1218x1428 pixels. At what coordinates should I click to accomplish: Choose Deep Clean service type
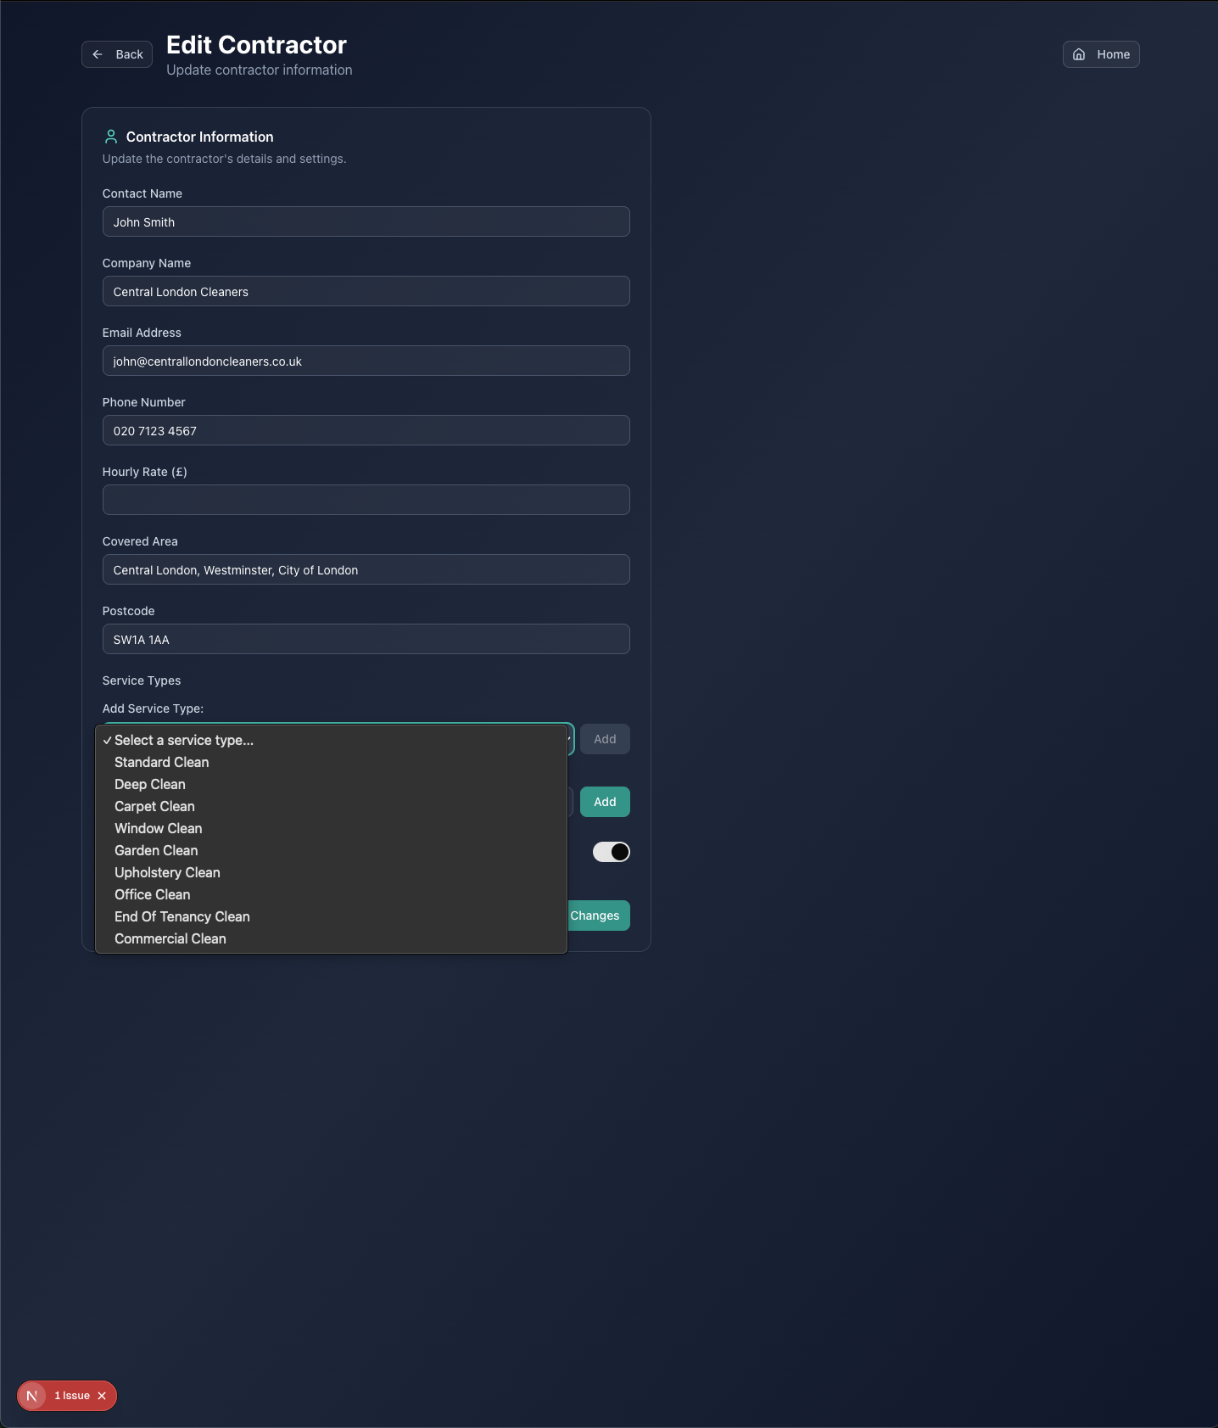(x=331, y=784)
